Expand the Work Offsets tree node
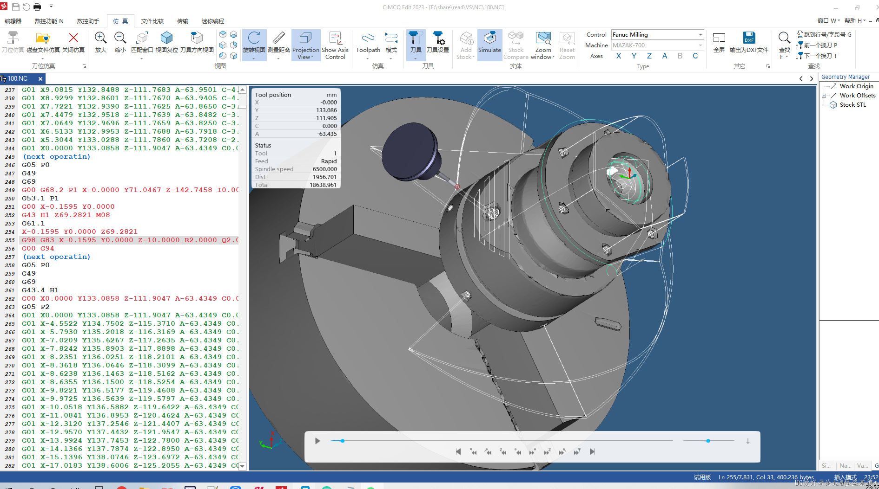 (x=824, y=96)
